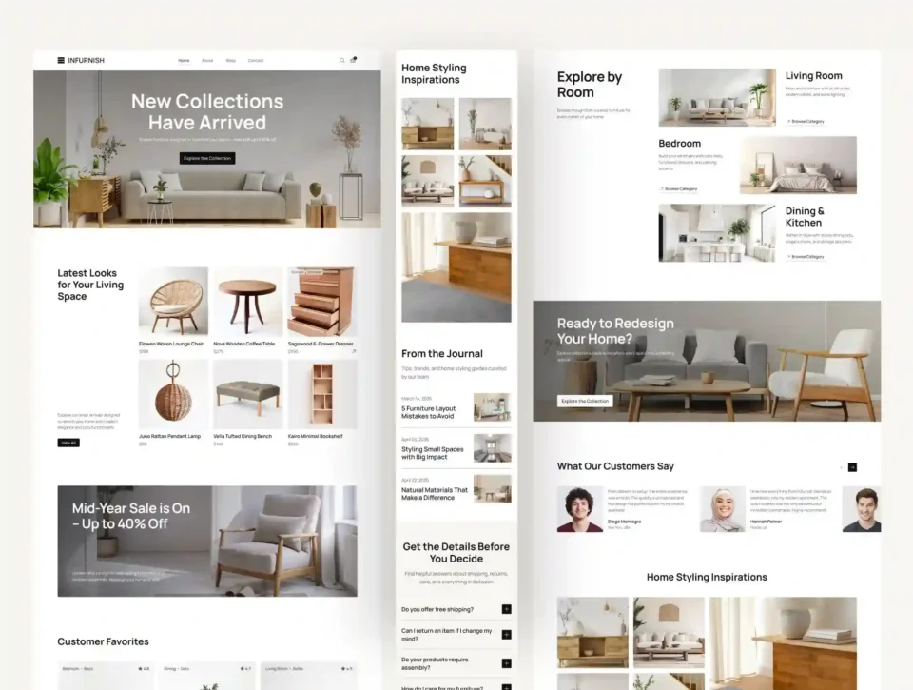Open the Shop menu item
913x690 pixels.
[231, 60]
